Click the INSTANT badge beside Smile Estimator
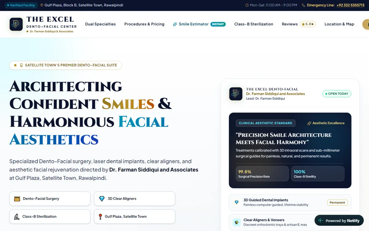 (218, 24)
